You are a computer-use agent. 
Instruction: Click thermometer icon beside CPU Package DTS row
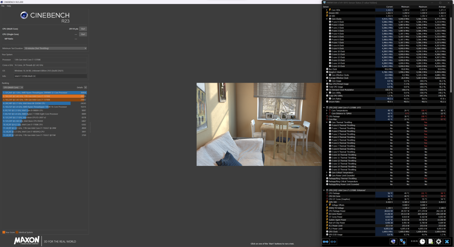[x=327, y=116]
